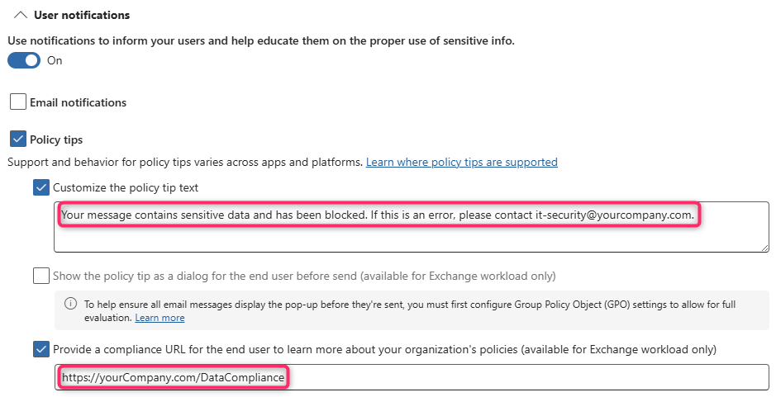Image resolution: width=776 pixels, height=397 pixels.
Task: Enable the Email notifications checkbox
Action: click(18, 102)
